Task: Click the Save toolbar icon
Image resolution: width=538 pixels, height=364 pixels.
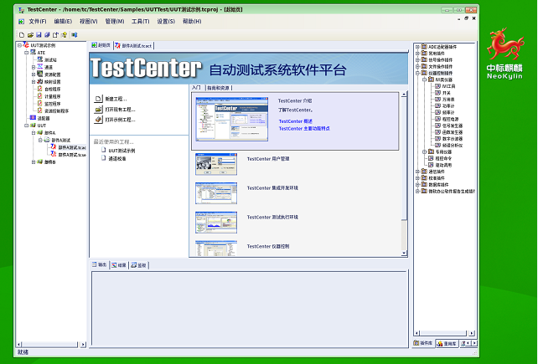Action: [38, 34]
